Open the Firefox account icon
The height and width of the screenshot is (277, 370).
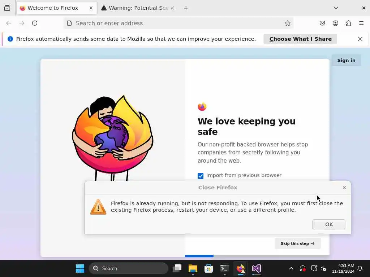[x=335, y=23]
